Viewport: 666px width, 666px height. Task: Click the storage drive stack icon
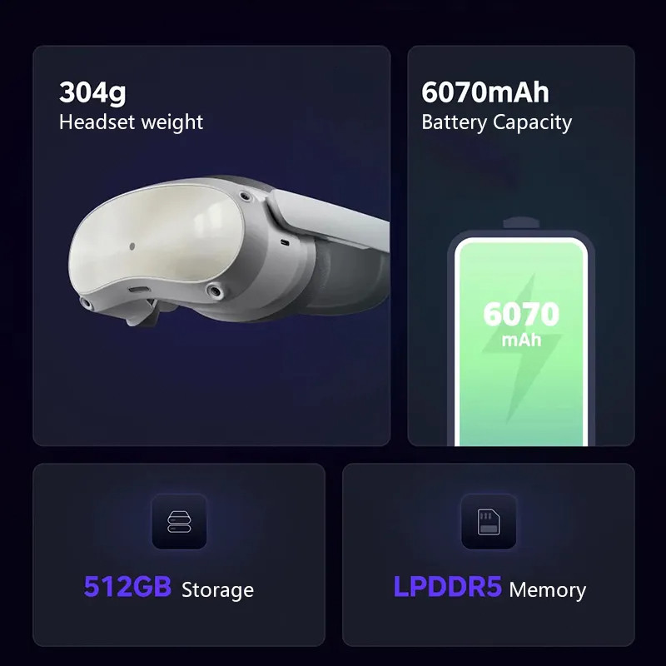(x=179, y=522)
